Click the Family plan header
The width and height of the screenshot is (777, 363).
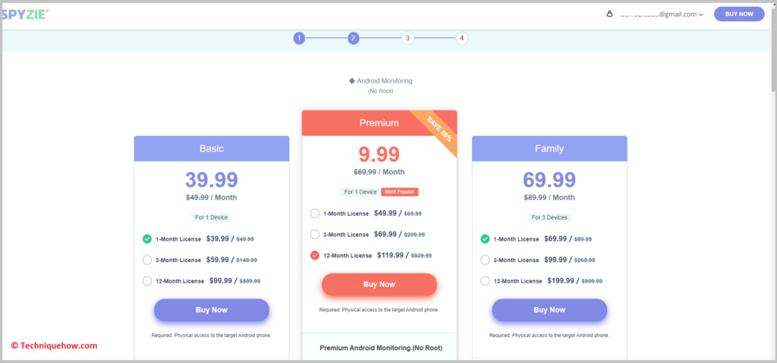[549, 148]
